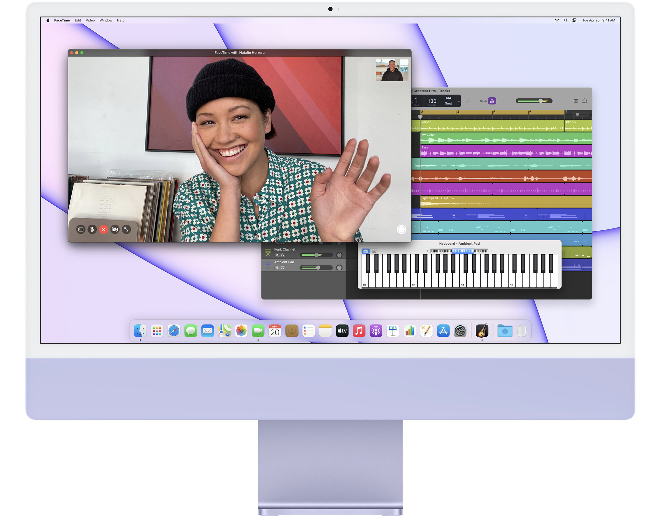The width and height of the screenshot is (656, 523).
Task: Open GarageBand from the Dock
Action: pos(482,331)
